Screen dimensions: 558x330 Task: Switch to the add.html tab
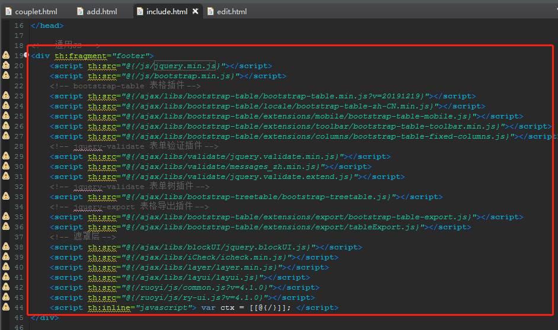pos(97,11)
